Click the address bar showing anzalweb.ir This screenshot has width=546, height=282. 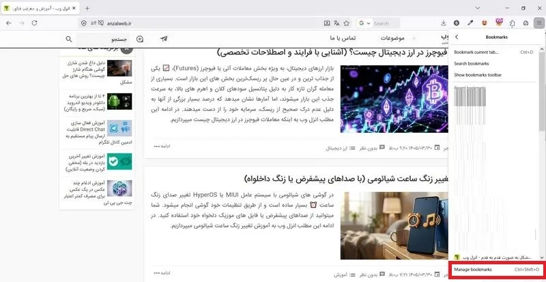[214, 23]
